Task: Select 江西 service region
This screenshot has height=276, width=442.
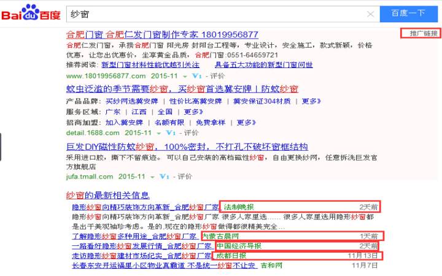Action: [x=139, y=112]
